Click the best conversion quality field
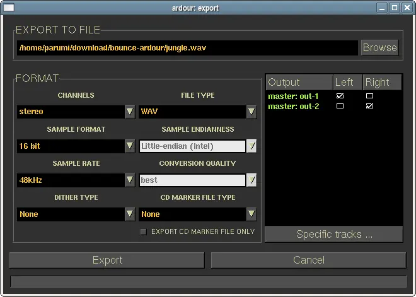The width and height of the screenshot is (416, 297). point(192,180)
